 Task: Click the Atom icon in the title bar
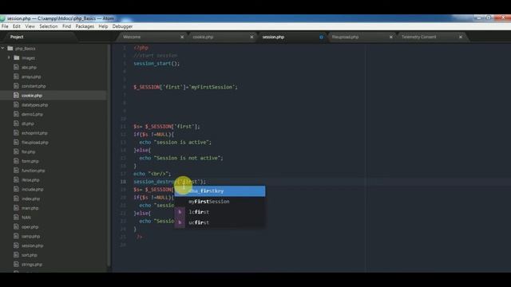click(2, 18)
